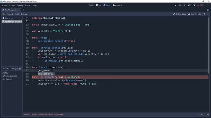The image size is (211, 118).
Task: Open the GLES3 renderer dropdown
Action: [x=201, y=5]
